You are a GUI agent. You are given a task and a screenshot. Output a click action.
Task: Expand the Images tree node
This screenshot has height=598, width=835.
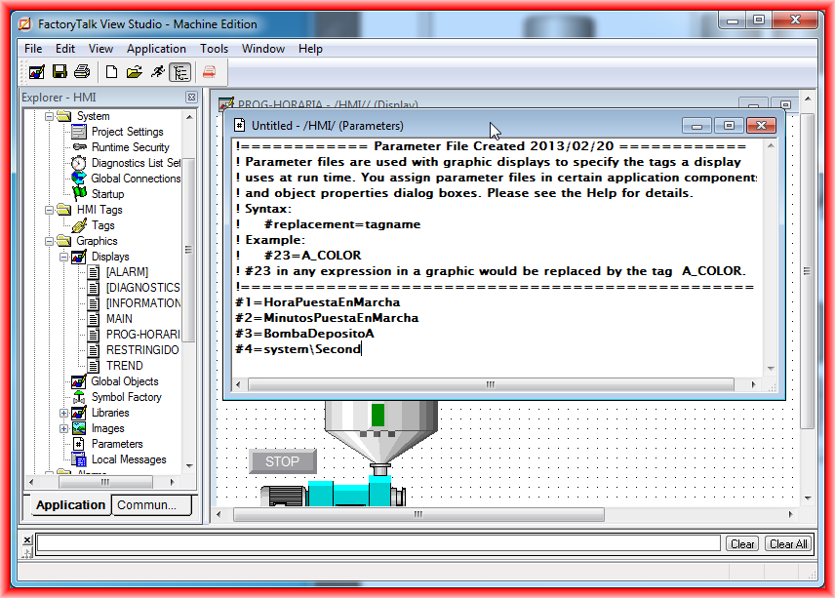64,428
